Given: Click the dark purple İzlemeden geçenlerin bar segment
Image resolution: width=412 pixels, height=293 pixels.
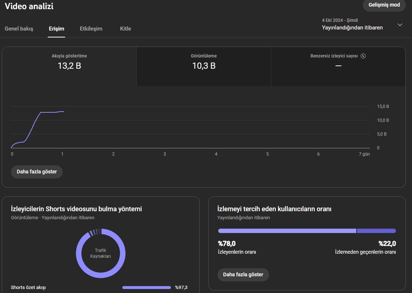Looking at the screenshot, I should [376, 231].
